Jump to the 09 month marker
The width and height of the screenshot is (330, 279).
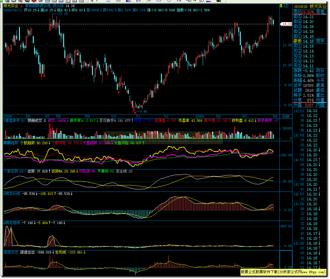tap(87, 116)
